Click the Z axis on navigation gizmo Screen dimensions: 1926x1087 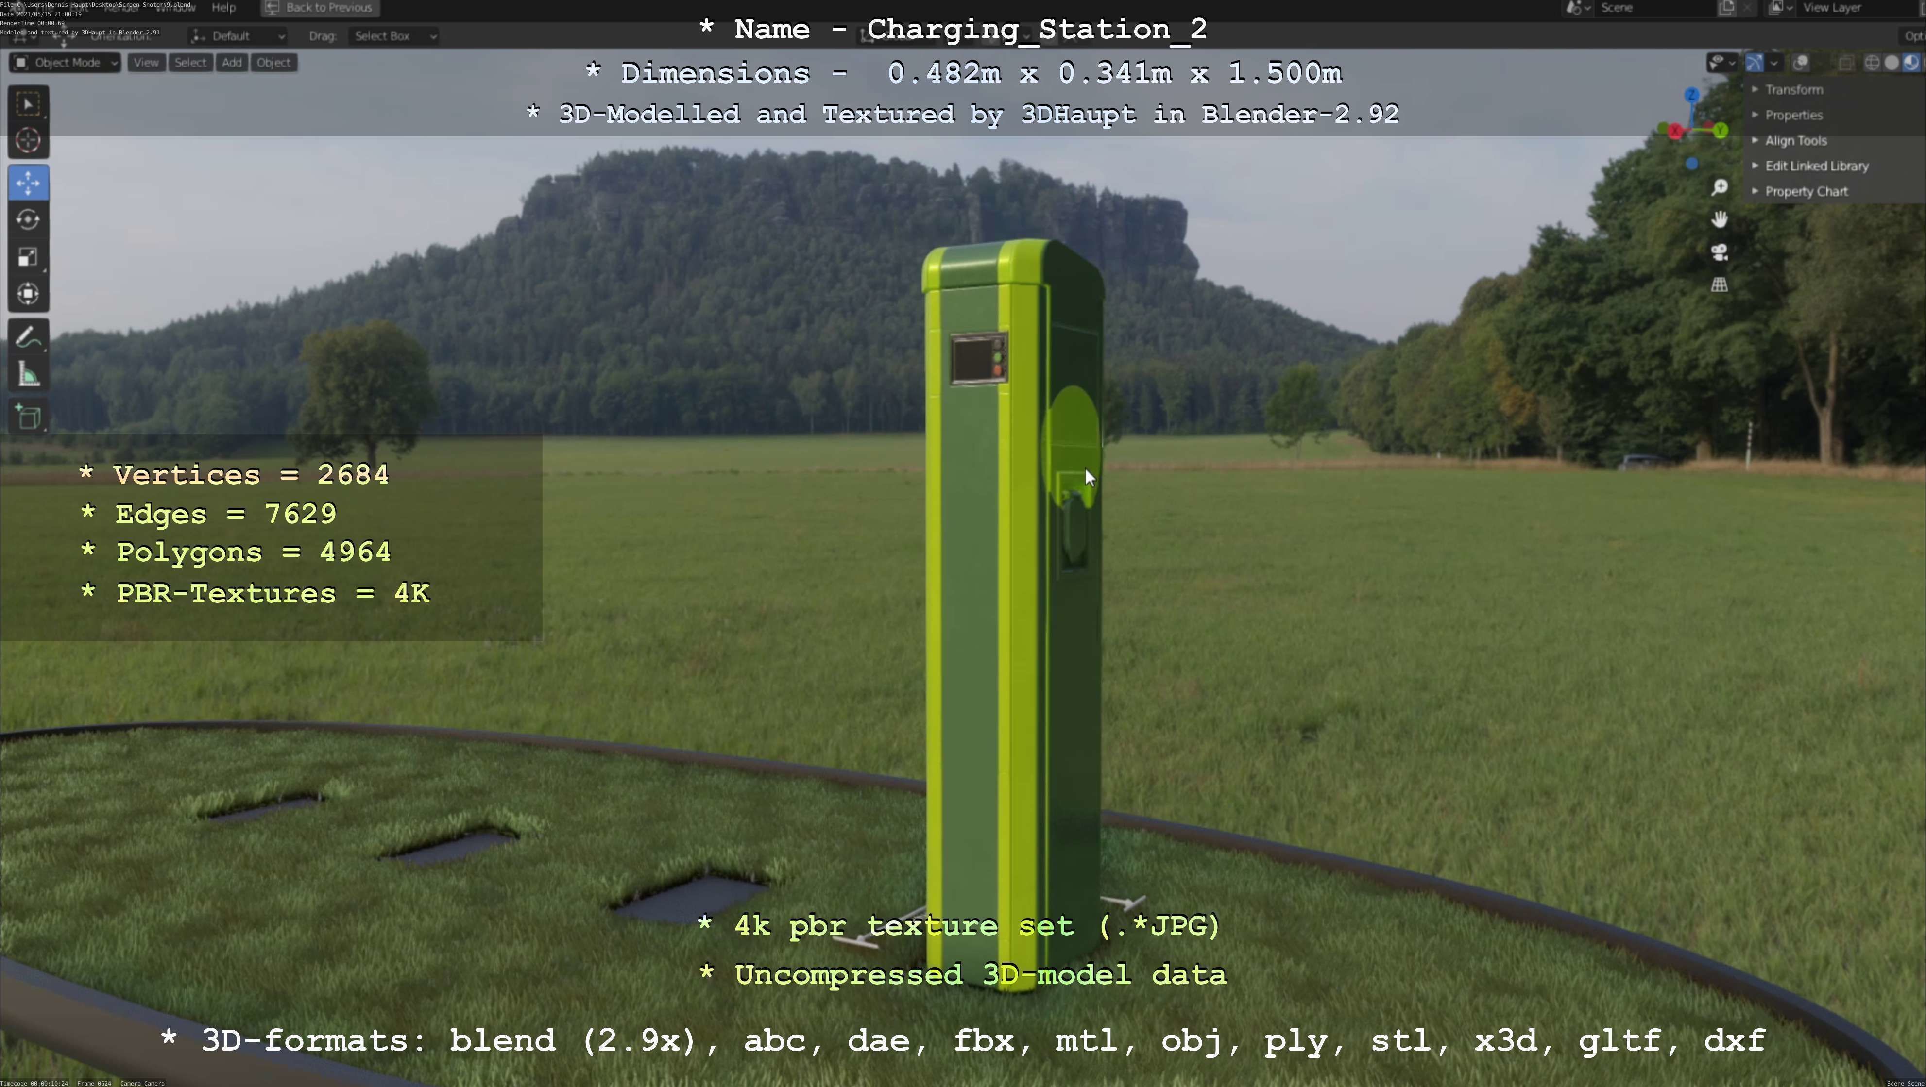point(1691,95)
